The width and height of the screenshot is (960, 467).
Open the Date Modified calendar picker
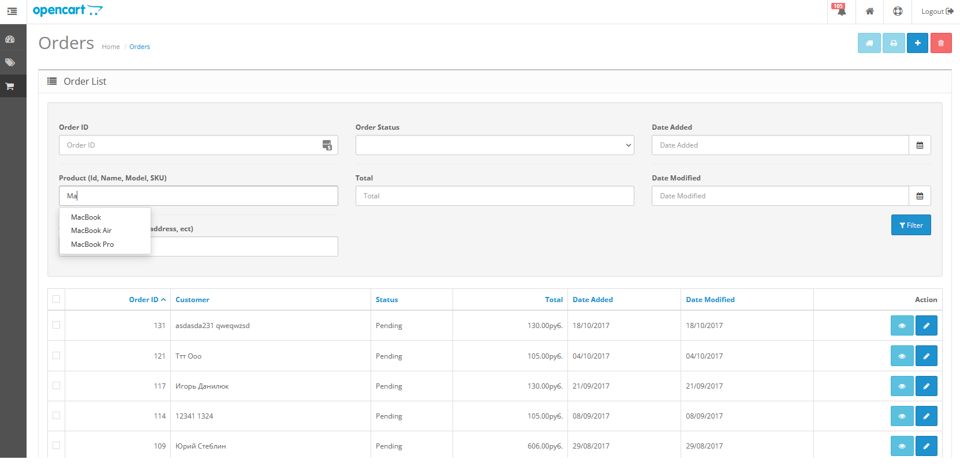[920, 196]
